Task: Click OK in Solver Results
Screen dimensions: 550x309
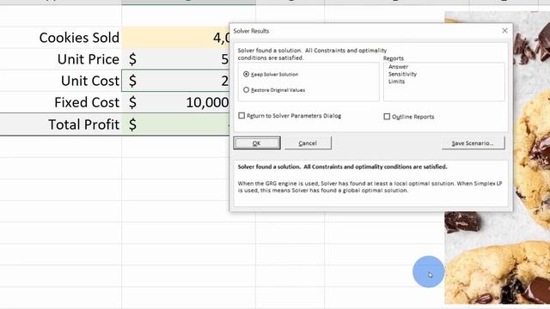Action: 257,143
